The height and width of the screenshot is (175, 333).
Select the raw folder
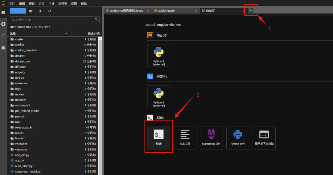tap(53, 122)
